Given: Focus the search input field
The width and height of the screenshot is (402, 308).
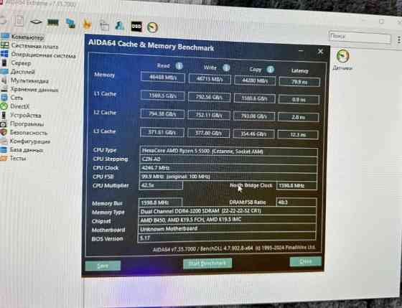Looking at the screenshot, I should pos(360,38).
